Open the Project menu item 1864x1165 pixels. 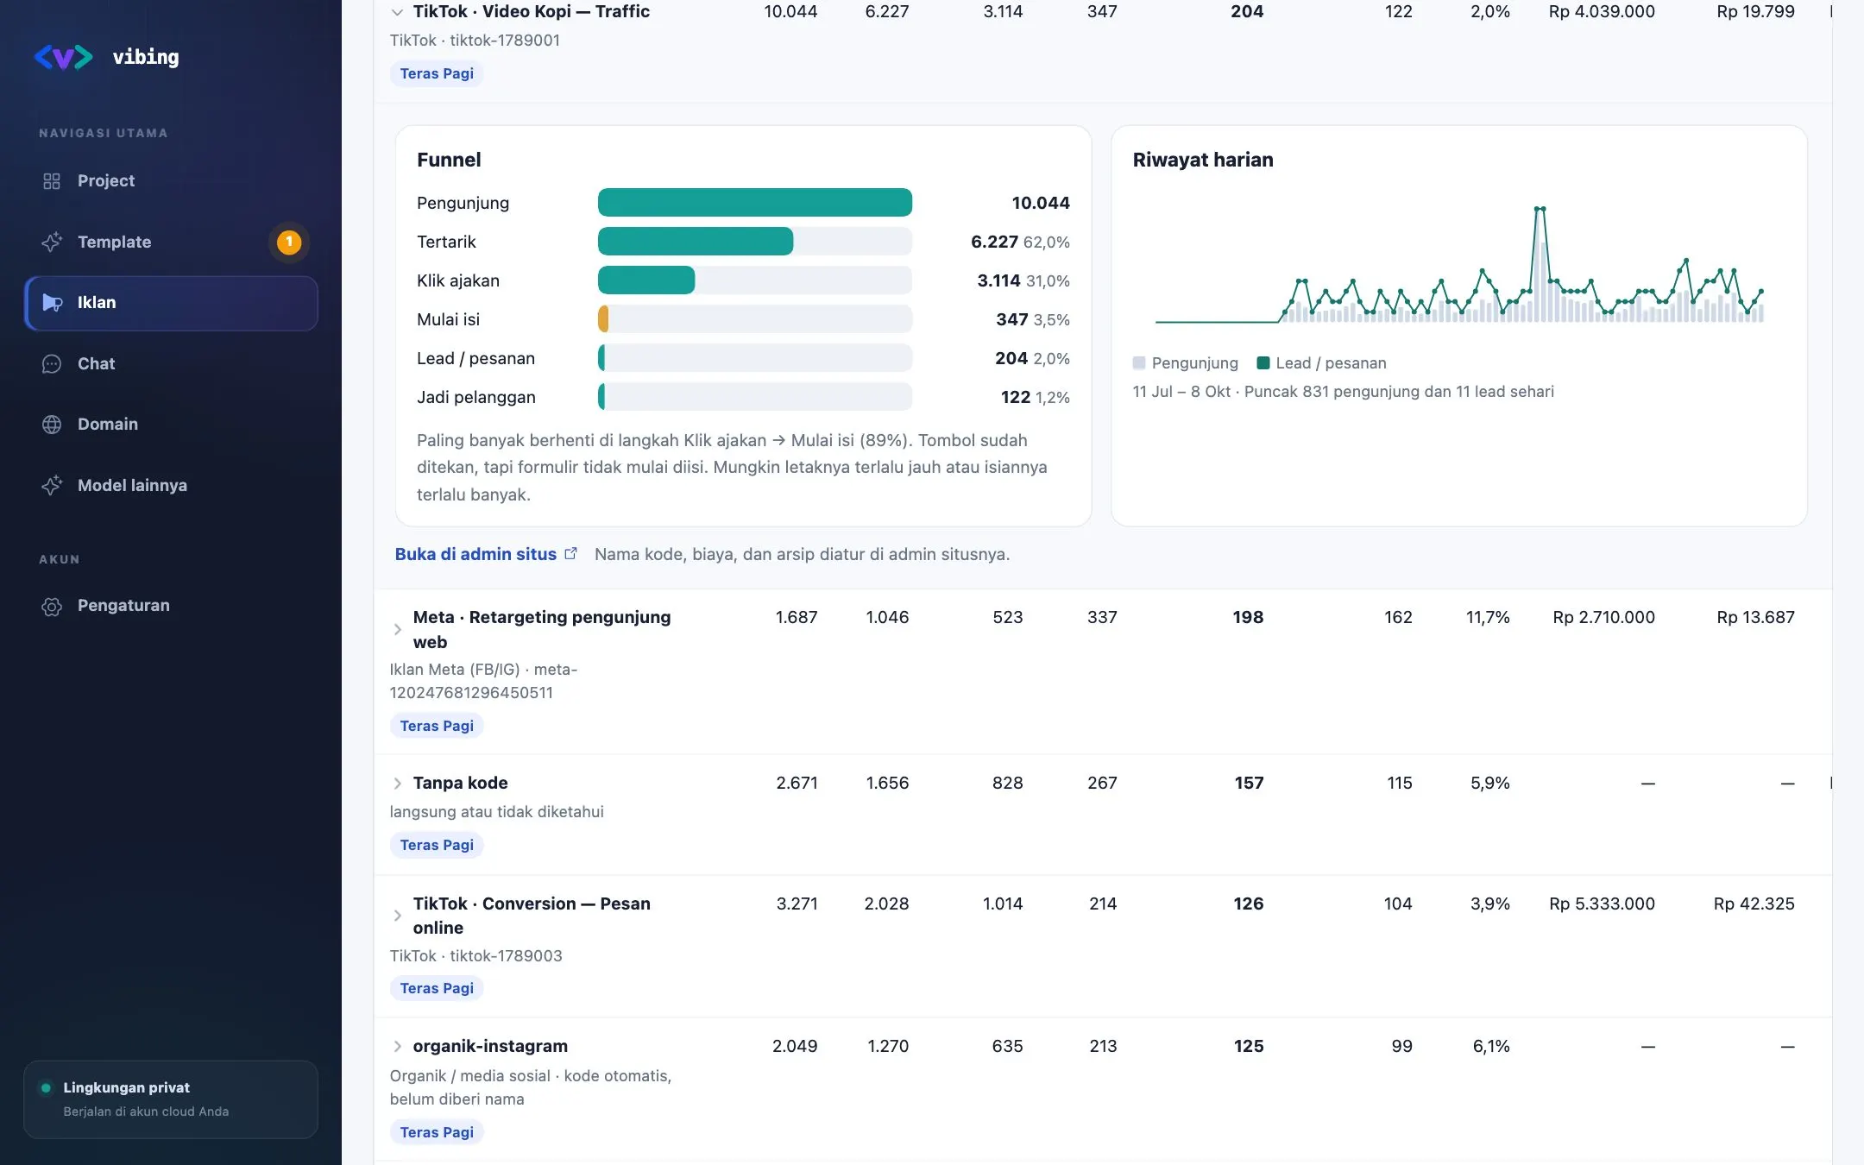[171, 181]
